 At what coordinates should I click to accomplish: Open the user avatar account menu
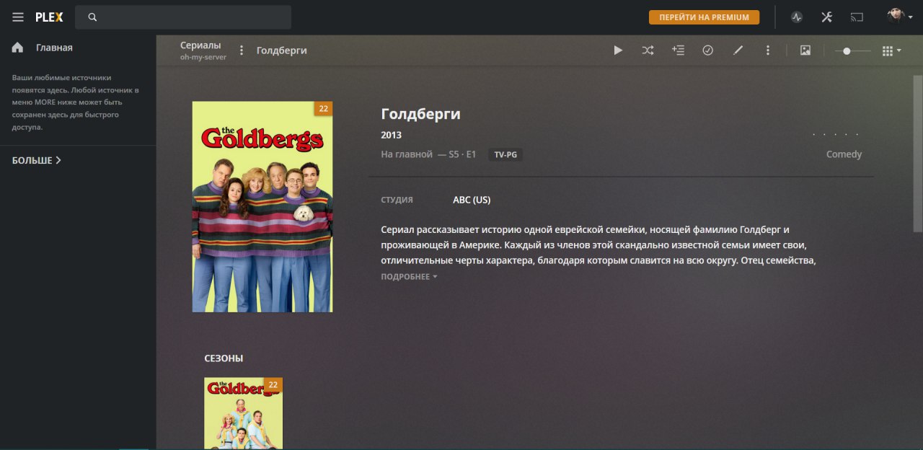pos(899,17)
